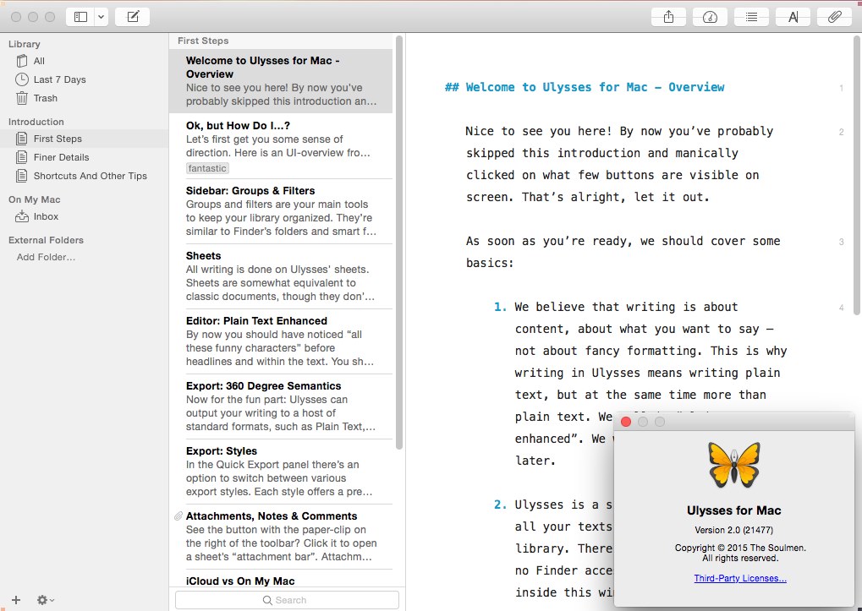Click Add Folder… under External Folders

(46, 257)
